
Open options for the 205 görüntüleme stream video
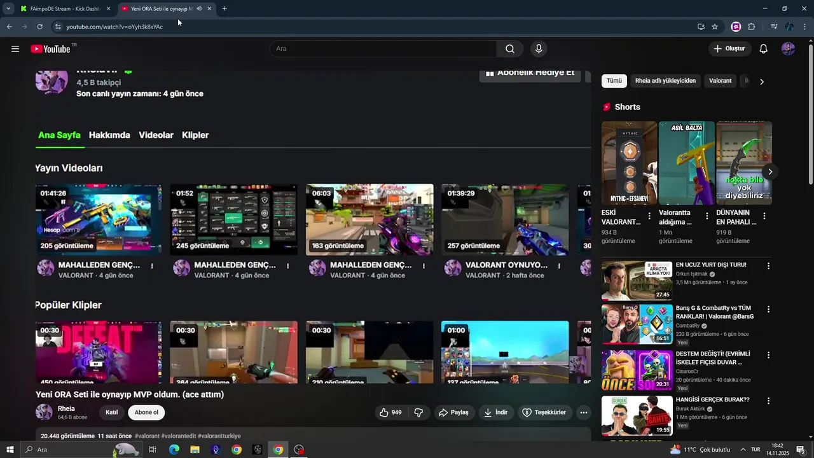(152, 266)
